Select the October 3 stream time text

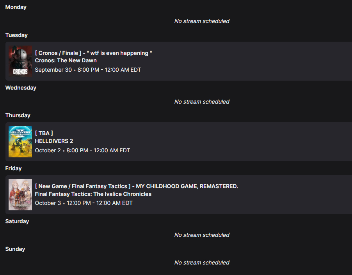point(84,203)
